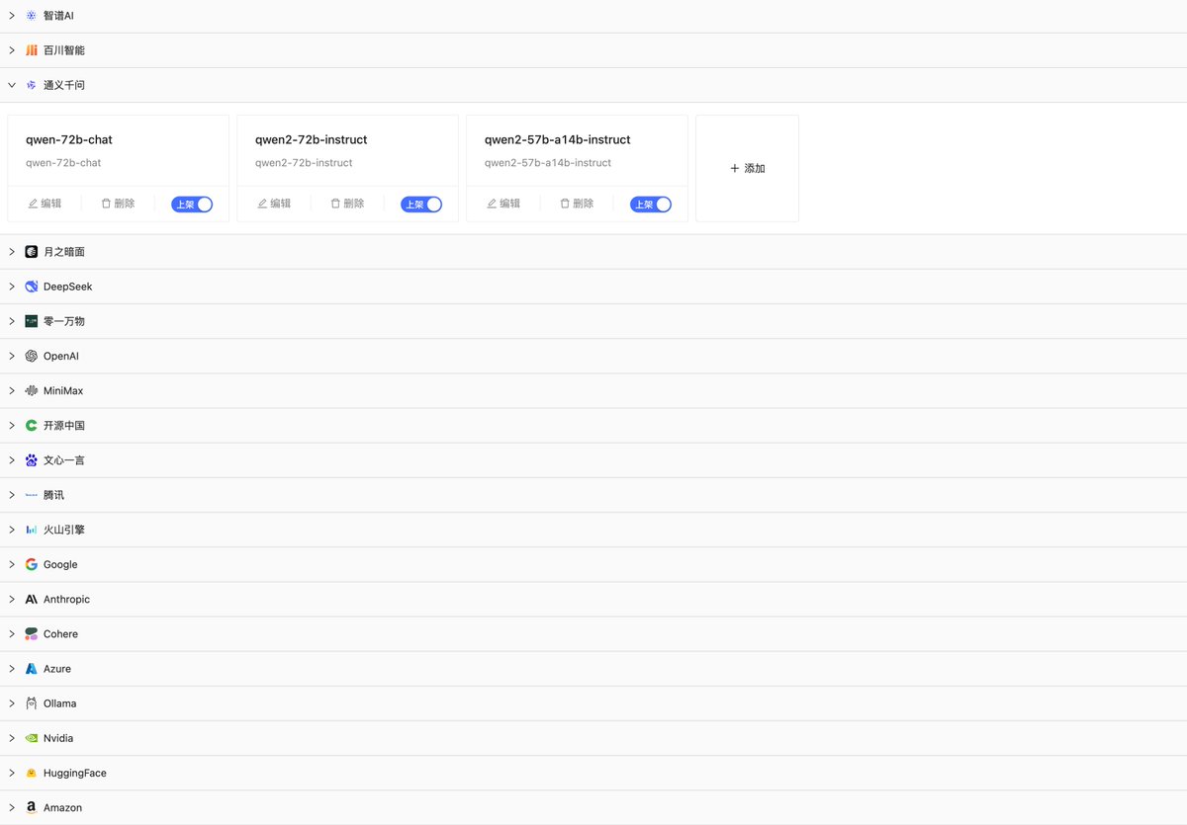Click the Cohere logo icon
This screenshot has width=1187, height=825.
coord(32,634)
